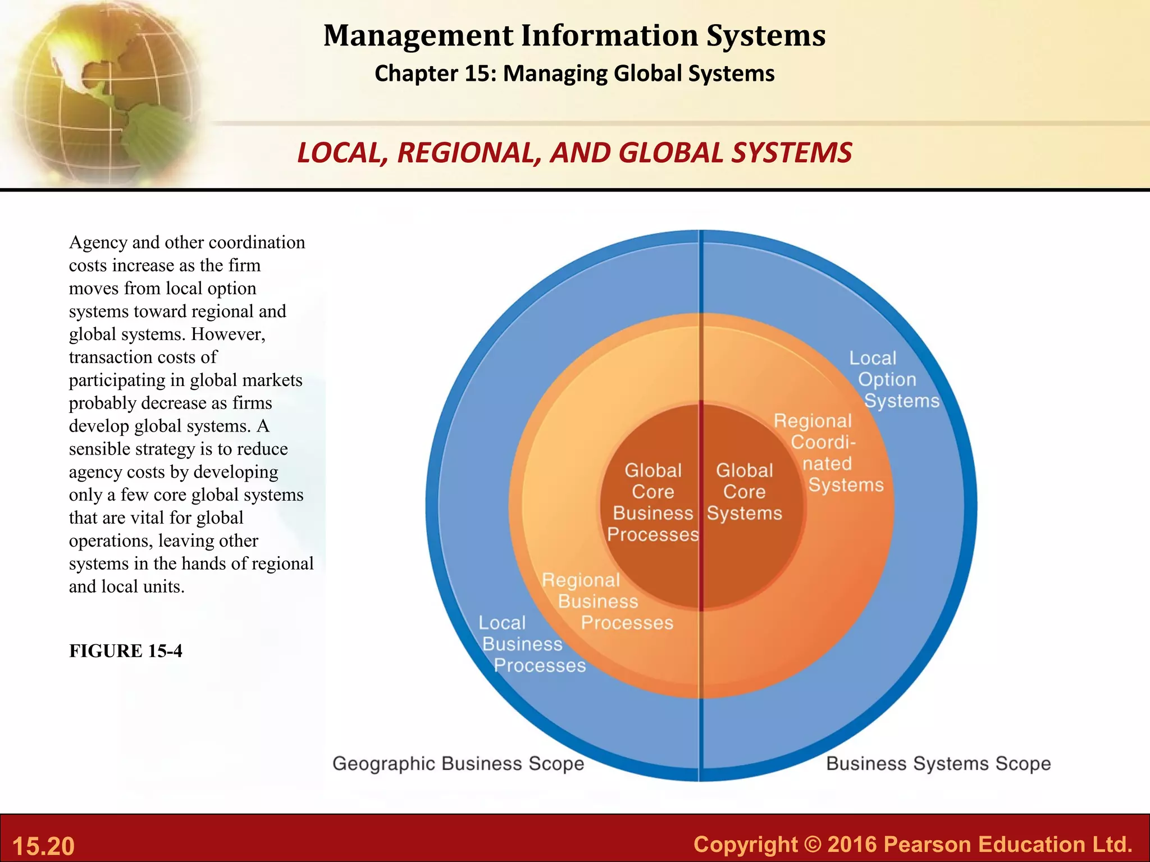Click the 'Local Business Processes' label
This screenshot has width=1150, height=862.
point(532,644)
